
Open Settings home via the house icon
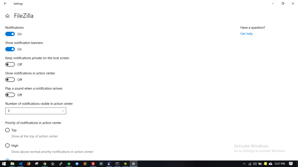pyautogui.click(x=7, y=16)
